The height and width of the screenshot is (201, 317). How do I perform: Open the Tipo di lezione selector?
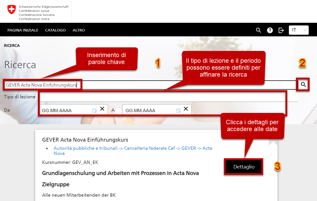[x=169, y=97]
